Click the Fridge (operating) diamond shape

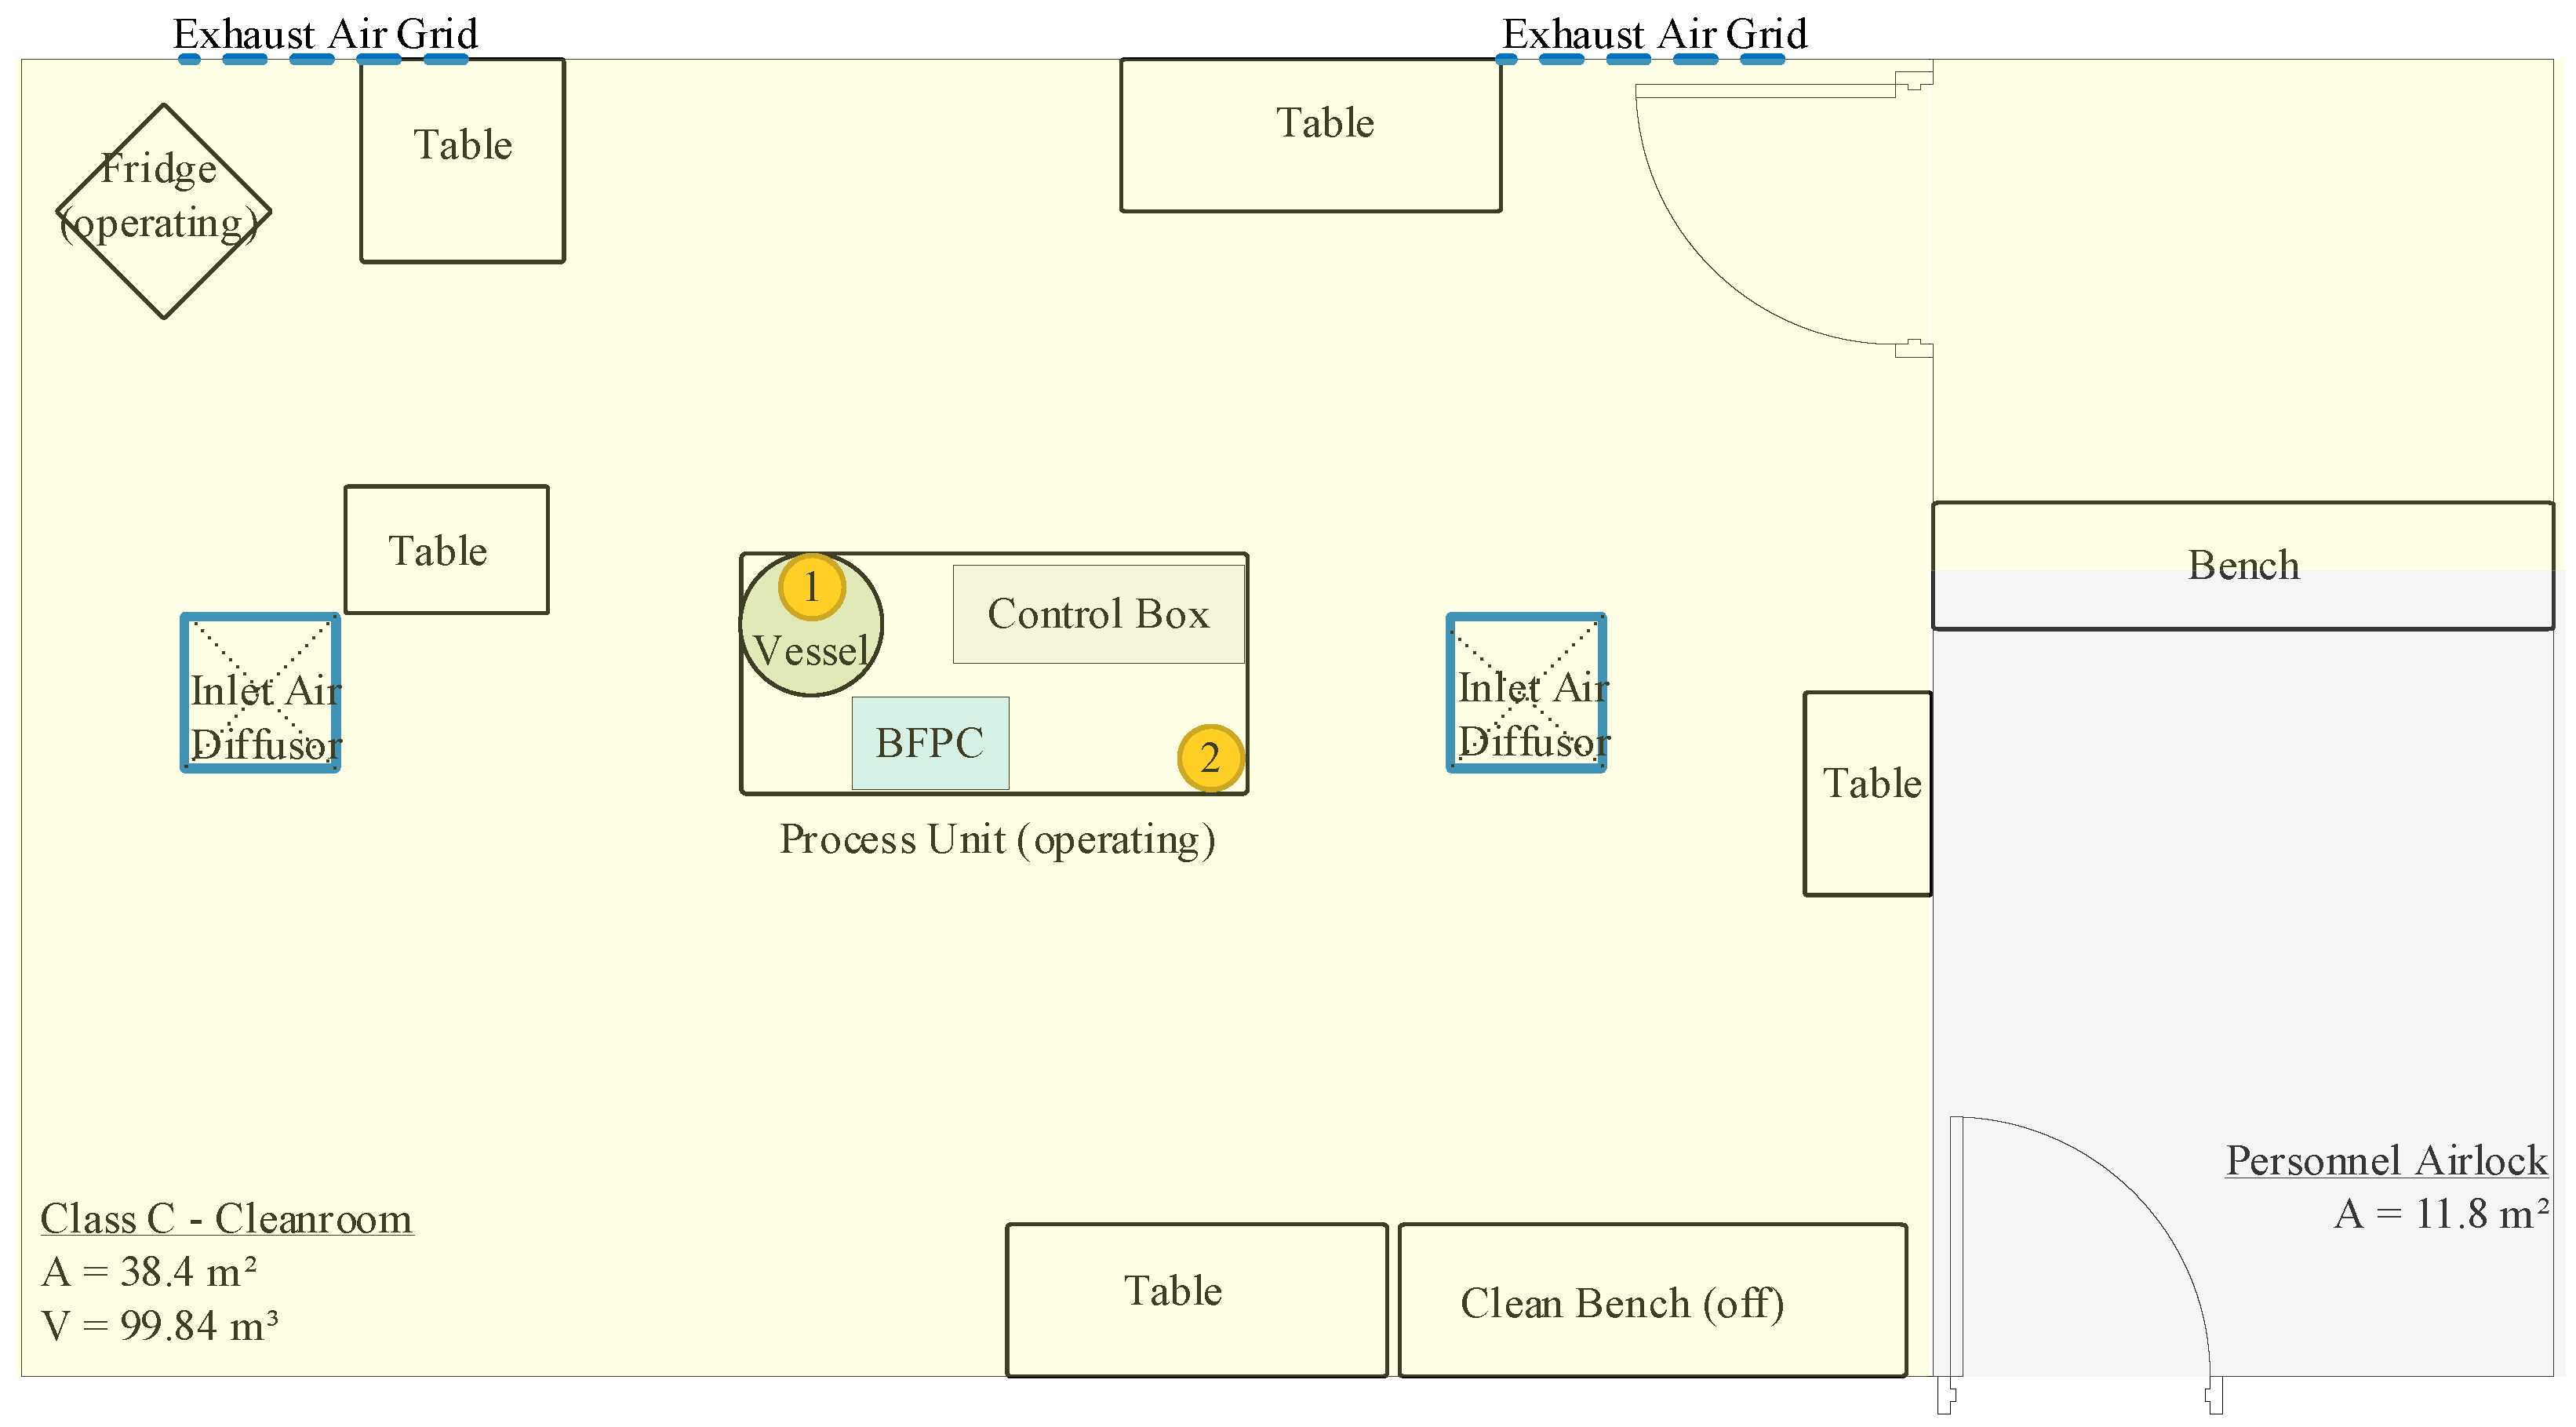pos(163,211)
